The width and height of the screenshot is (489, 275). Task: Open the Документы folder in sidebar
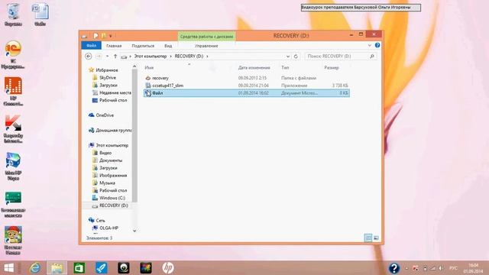tap(110, 160)
